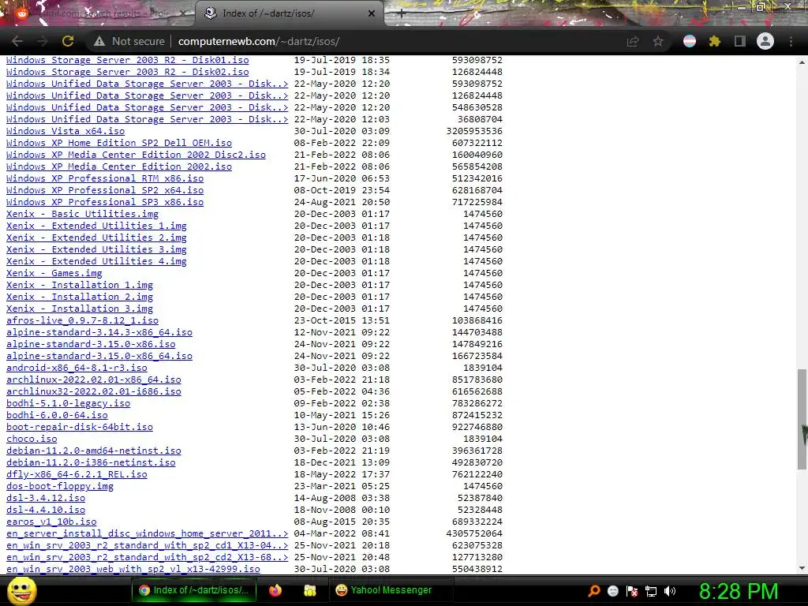Open Windows XP Media Center Edition 2002 Disc2.iso
This screenshot has height=606, width=808.
pos(136,155)
